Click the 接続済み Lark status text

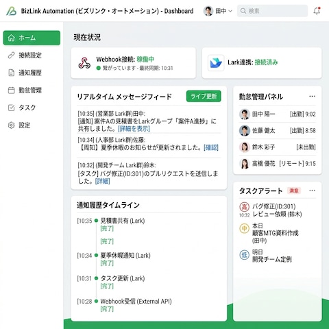pyautogui.click(x=267, y=62)
